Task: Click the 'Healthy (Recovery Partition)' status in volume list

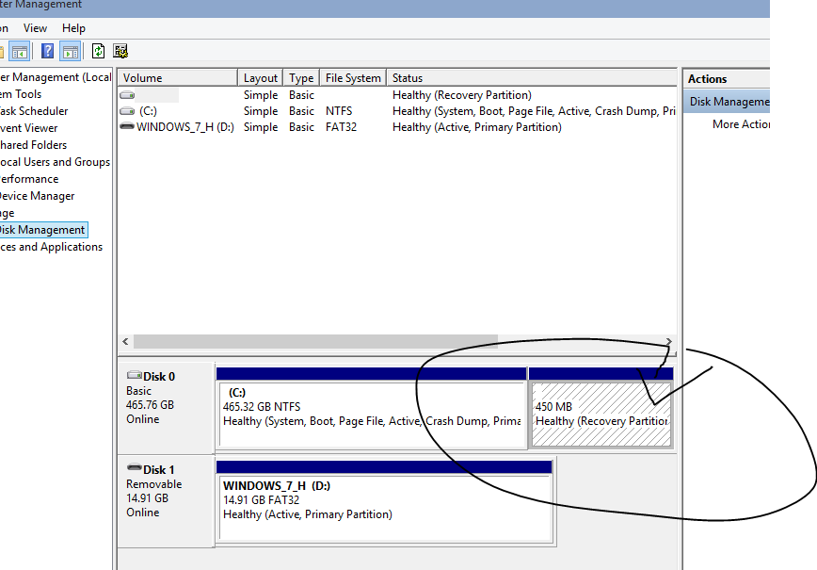Action: tap(461, 95)
